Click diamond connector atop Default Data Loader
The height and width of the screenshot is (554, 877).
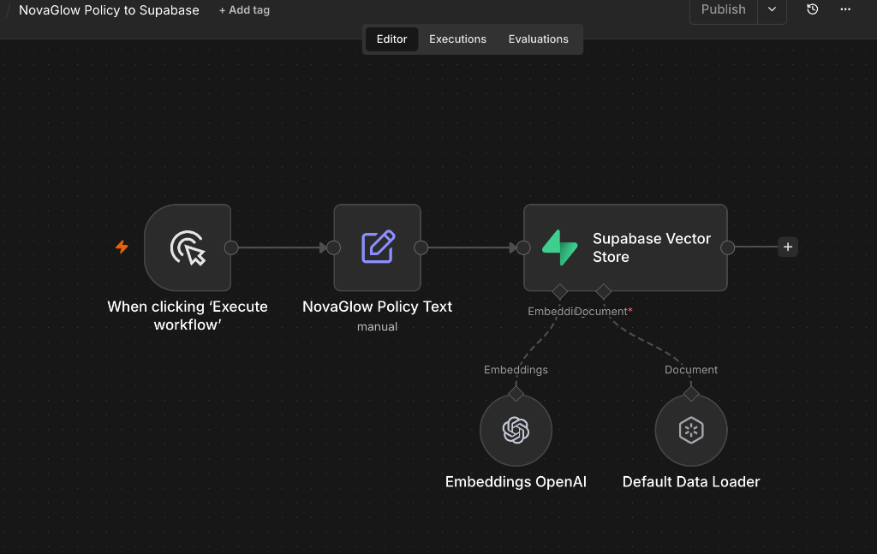[x=691, y=394]
